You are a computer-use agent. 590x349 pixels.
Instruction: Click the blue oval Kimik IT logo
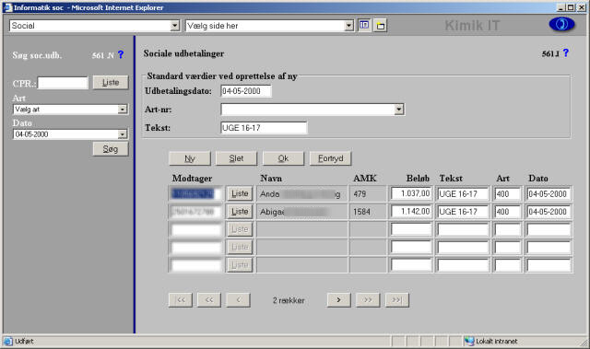pos(561,25)
